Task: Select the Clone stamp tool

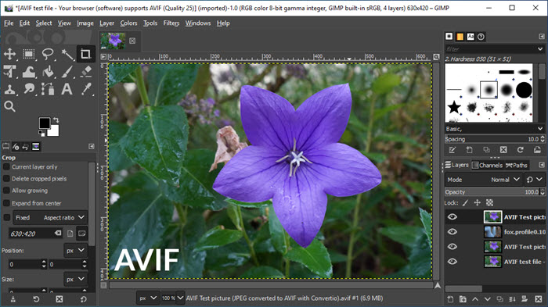Action: click(9, 89)
